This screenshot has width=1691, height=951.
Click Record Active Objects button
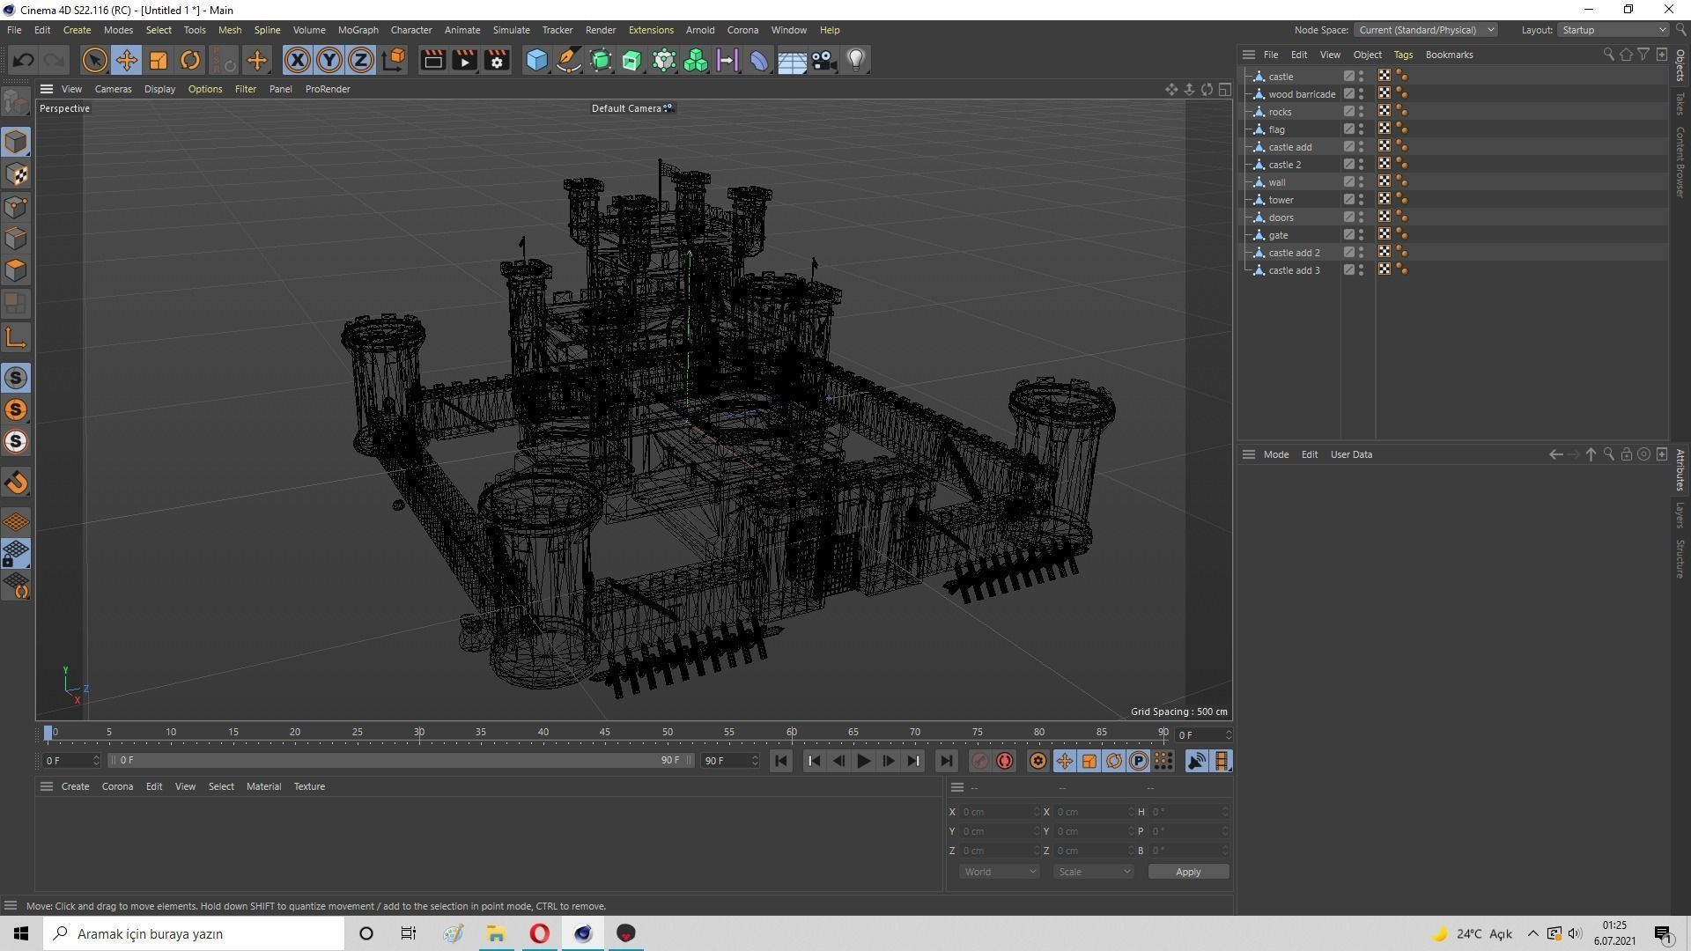point(980,761)
